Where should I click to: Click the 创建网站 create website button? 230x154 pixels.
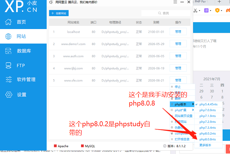point(59,13)
